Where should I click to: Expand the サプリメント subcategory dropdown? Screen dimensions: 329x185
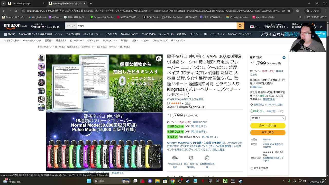click(110, 41)
